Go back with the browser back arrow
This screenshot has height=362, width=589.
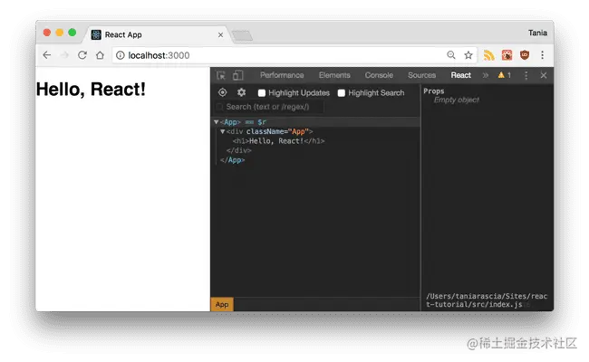(x=47, y=55)
